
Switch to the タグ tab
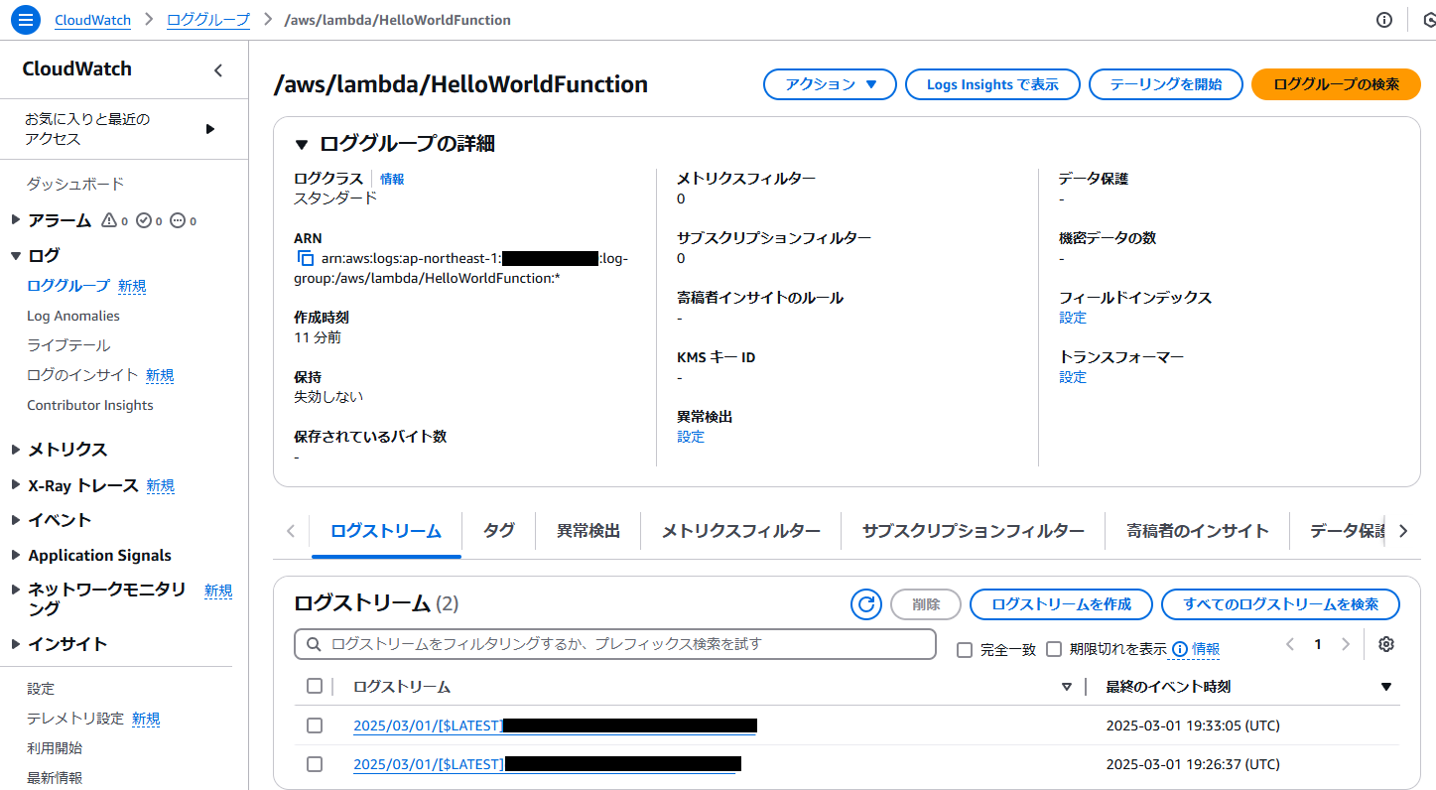(499, 531)
